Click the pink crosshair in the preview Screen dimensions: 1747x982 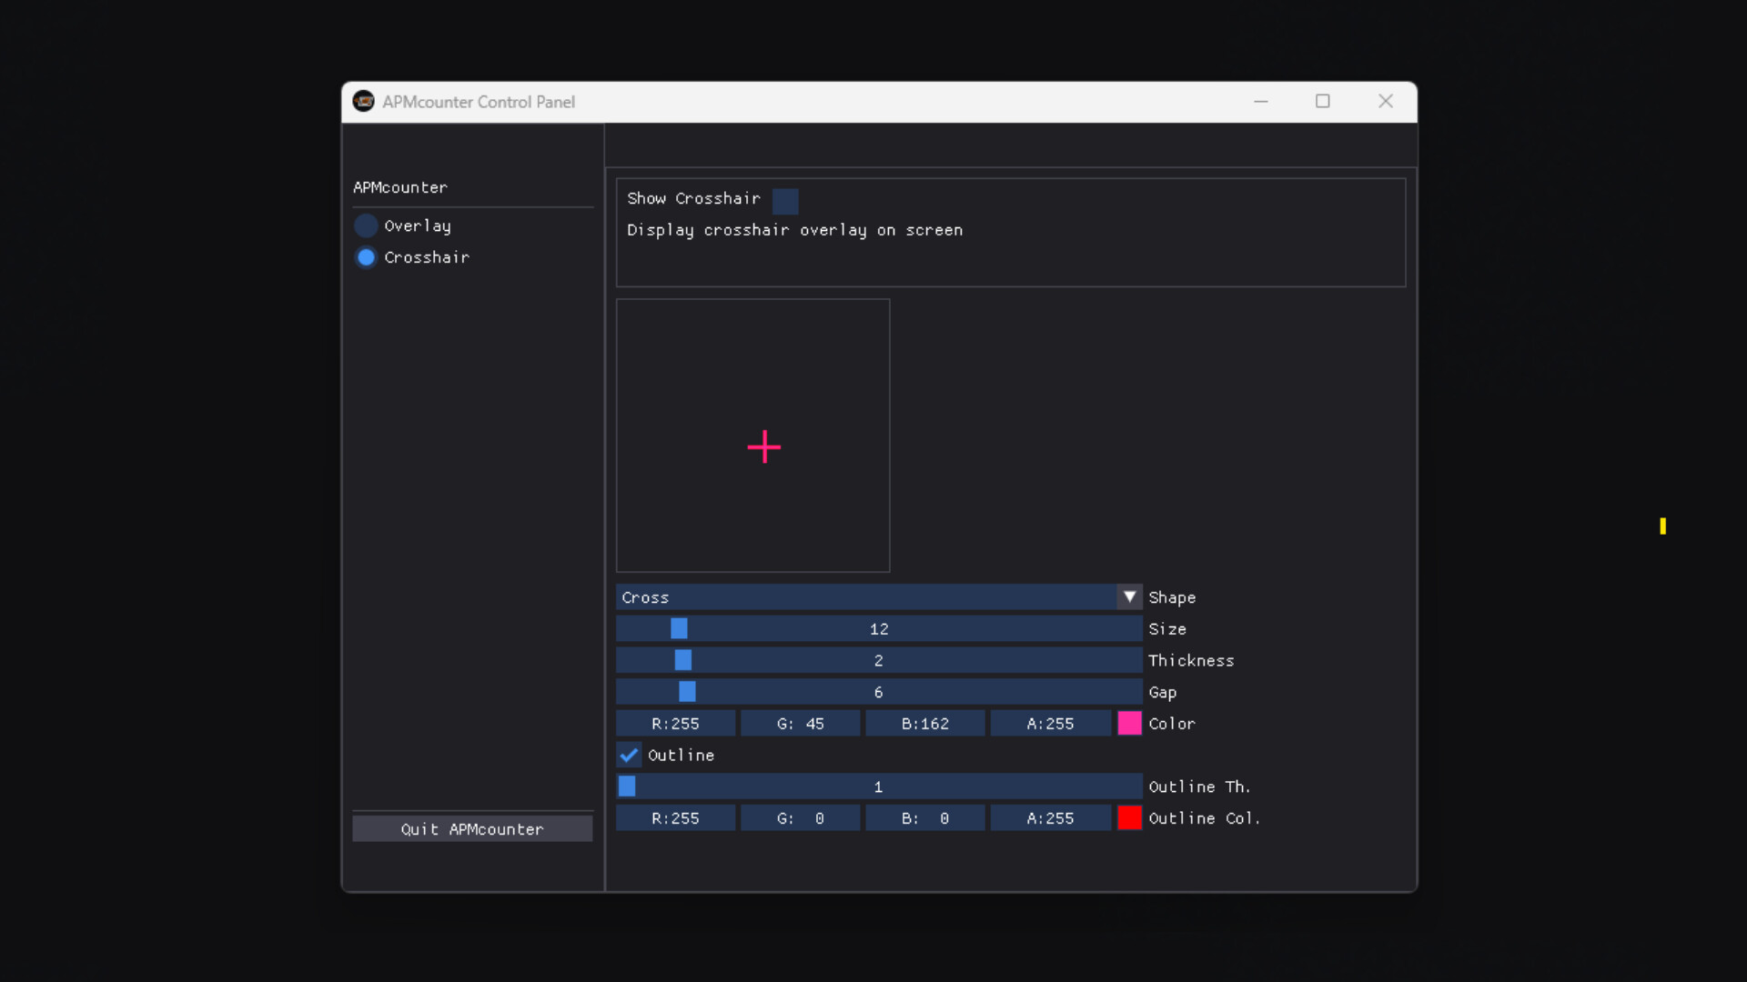[764, 446]
